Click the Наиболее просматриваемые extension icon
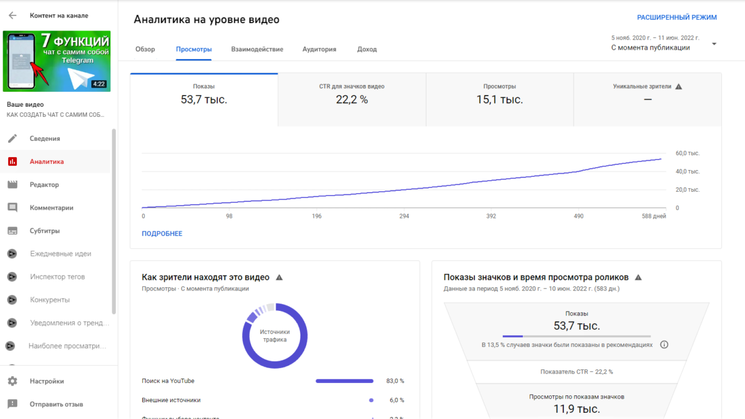 (x=11, y=346)
